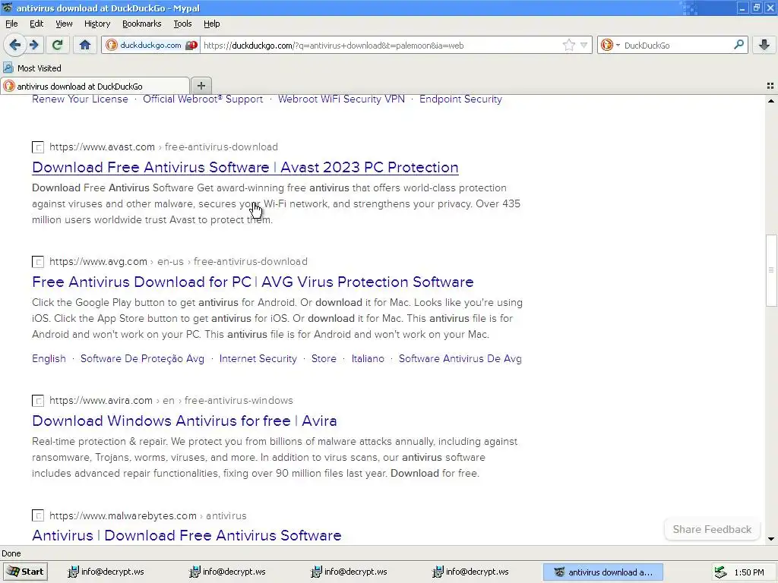This screenshot has height=583, width=778.
Task: Switch to the last info@decrypt.ws taskbar window
Action: pos(471,572)
